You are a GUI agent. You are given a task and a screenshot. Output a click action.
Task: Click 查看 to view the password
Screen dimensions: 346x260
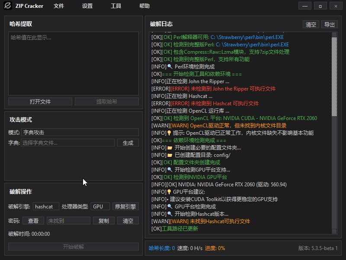(x=33, y=221)
